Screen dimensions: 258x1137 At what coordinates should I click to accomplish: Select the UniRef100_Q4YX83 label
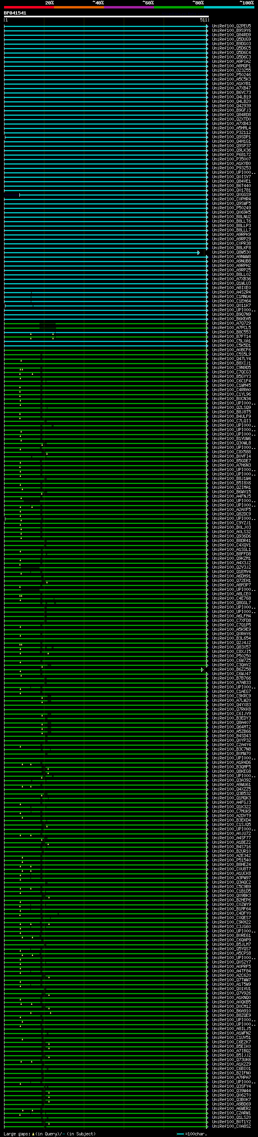tap(231, 705)
